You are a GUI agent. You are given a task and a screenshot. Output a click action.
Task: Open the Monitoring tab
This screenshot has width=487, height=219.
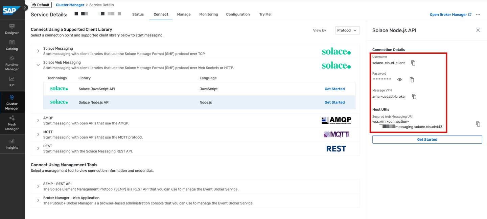(209, 15)
